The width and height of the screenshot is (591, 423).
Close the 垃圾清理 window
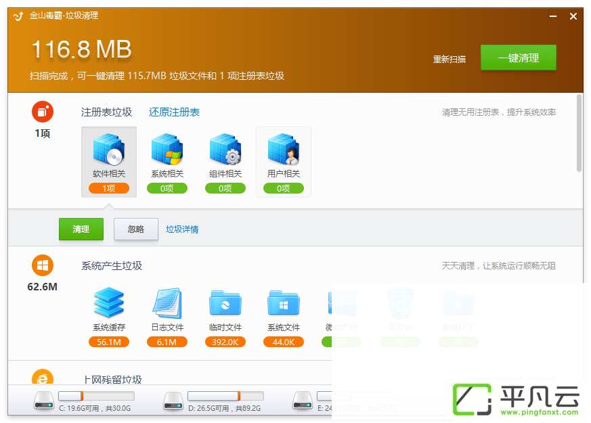[x=573, y=16]
